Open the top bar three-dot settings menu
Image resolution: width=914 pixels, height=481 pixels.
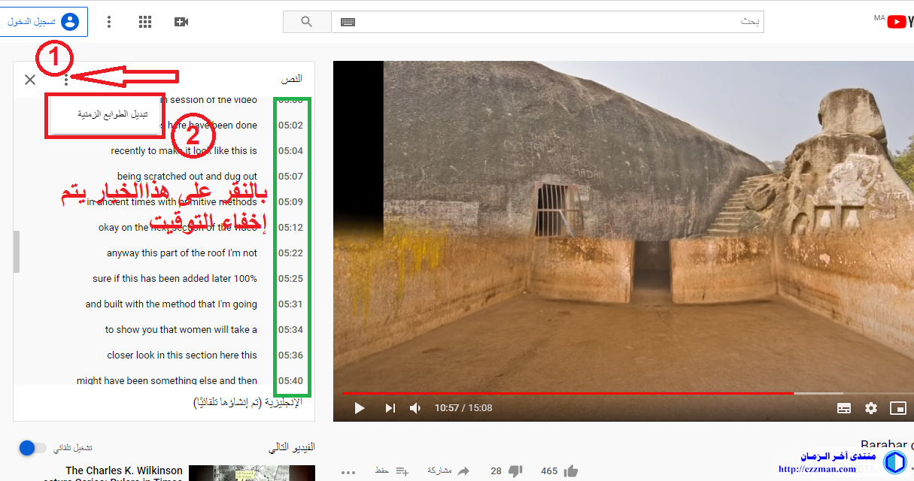109,22
